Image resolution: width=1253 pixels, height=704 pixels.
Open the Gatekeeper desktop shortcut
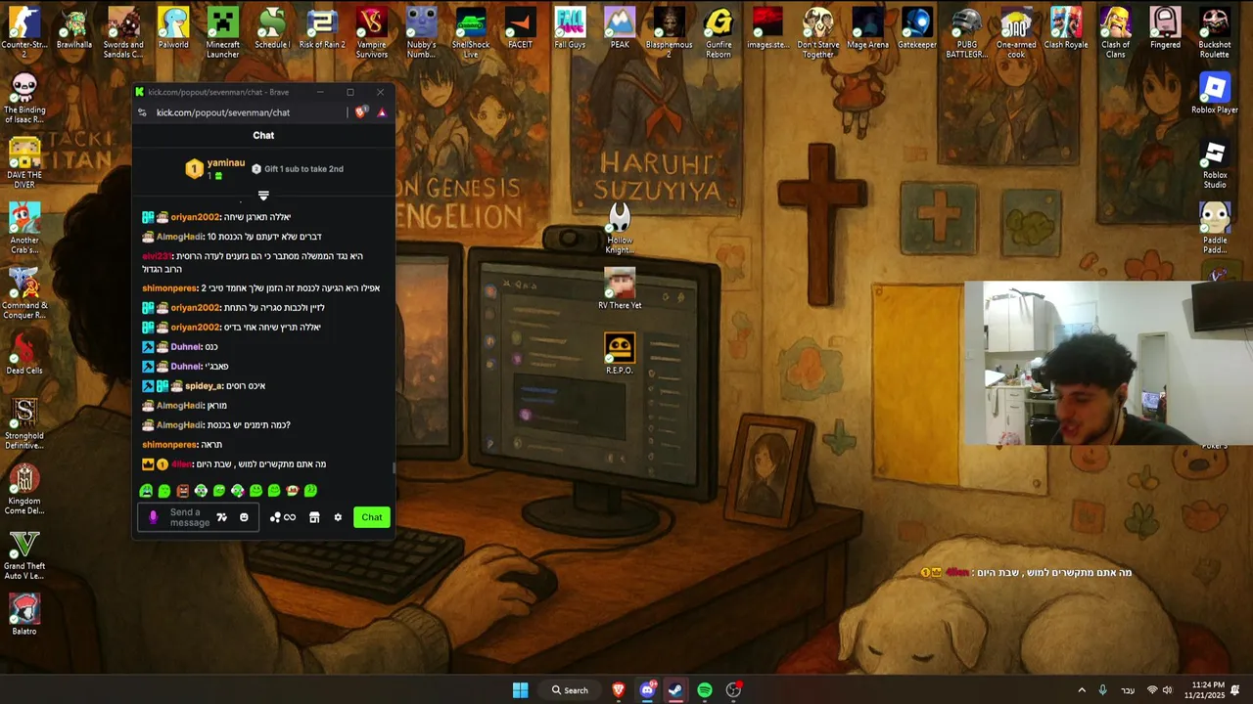pyautogui.click(x=917, y=28)
